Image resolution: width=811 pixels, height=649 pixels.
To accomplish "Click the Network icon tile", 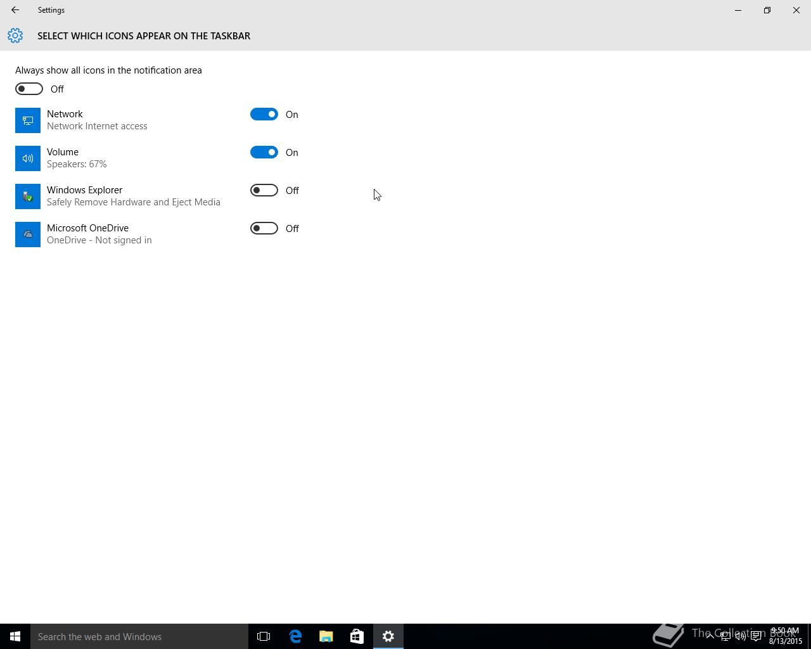I will click(x=28, y=120).
